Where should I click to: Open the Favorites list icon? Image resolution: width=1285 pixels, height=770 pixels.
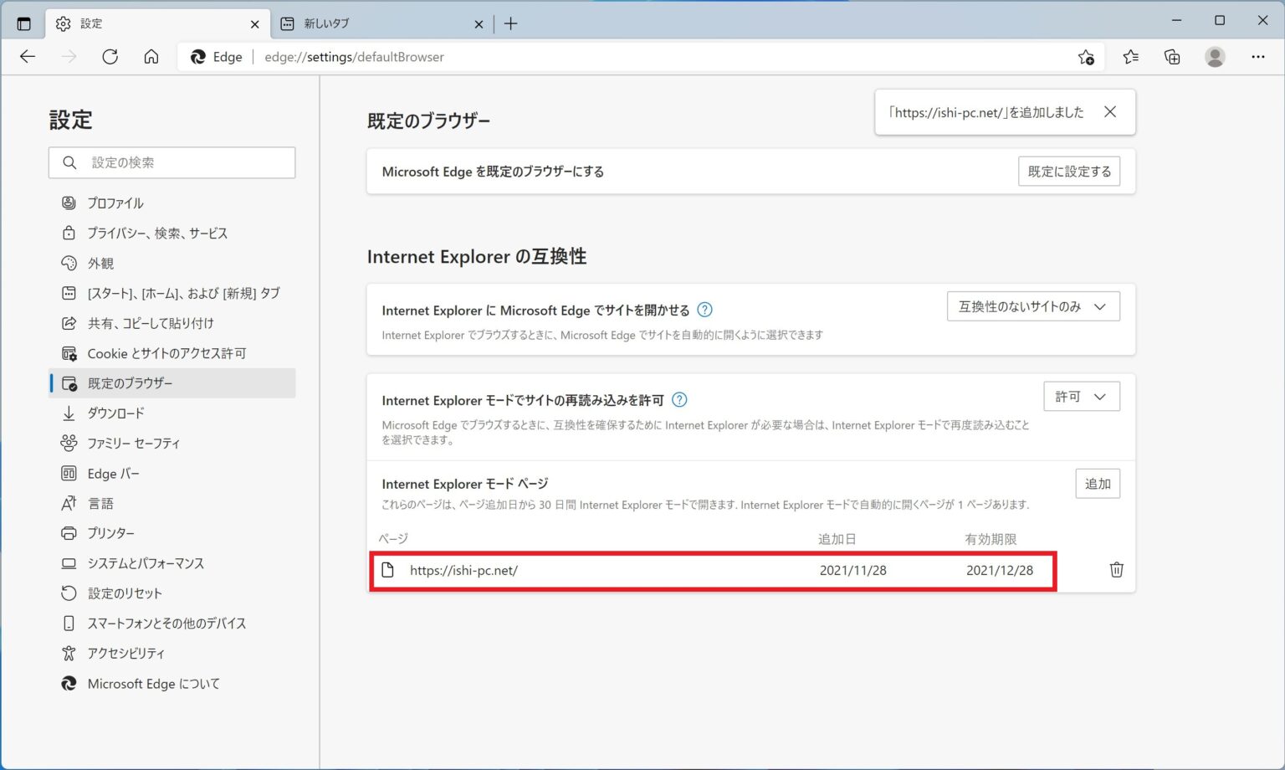click(1131, 57)
